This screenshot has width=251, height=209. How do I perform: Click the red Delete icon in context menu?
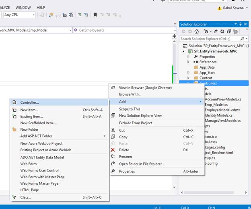(x=113, y=150)
